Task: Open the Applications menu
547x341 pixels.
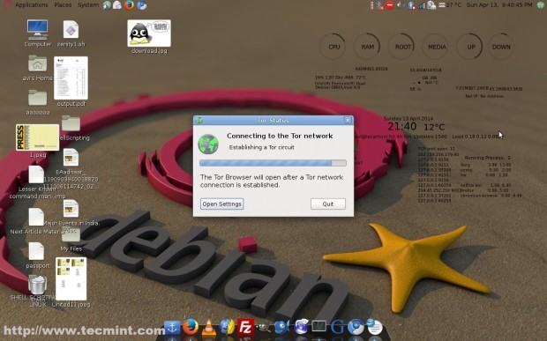Action: pos(32,5)
